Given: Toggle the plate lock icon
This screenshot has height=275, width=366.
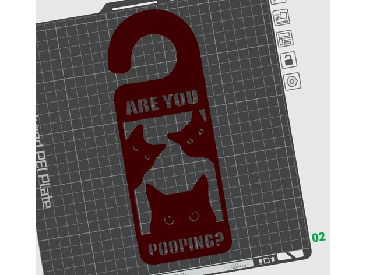Looking at the screenshot, I should (x=288, y=60).
